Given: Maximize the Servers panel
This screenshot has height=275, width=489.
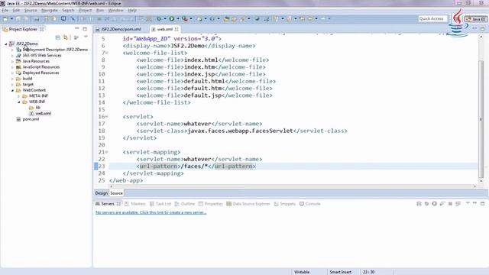Looking at the screenshot, I should click(482, 204).
